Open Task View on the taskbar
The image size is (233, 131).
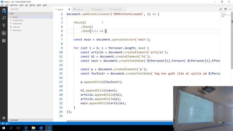(x=18, y=128)
